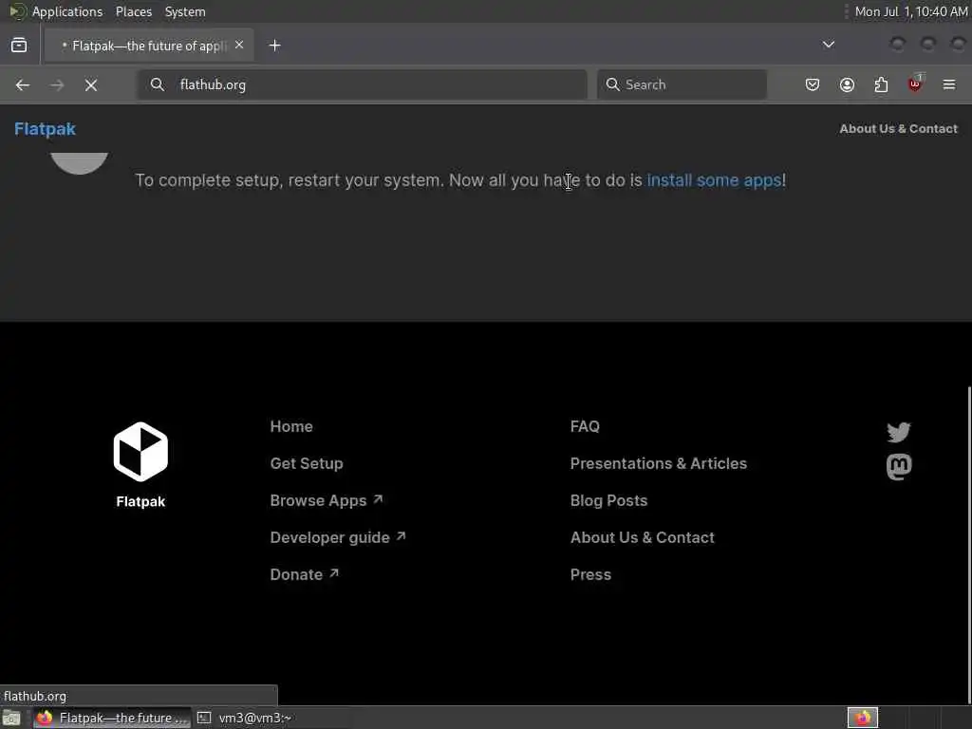Open the Places menu
Viewport: 972px width, 729px height.
pyautogui.click(x=133, y=11)
